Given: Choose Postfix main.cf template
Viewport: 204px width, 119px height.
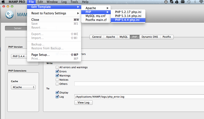Looking at the screenshot, I should point(96,20).
